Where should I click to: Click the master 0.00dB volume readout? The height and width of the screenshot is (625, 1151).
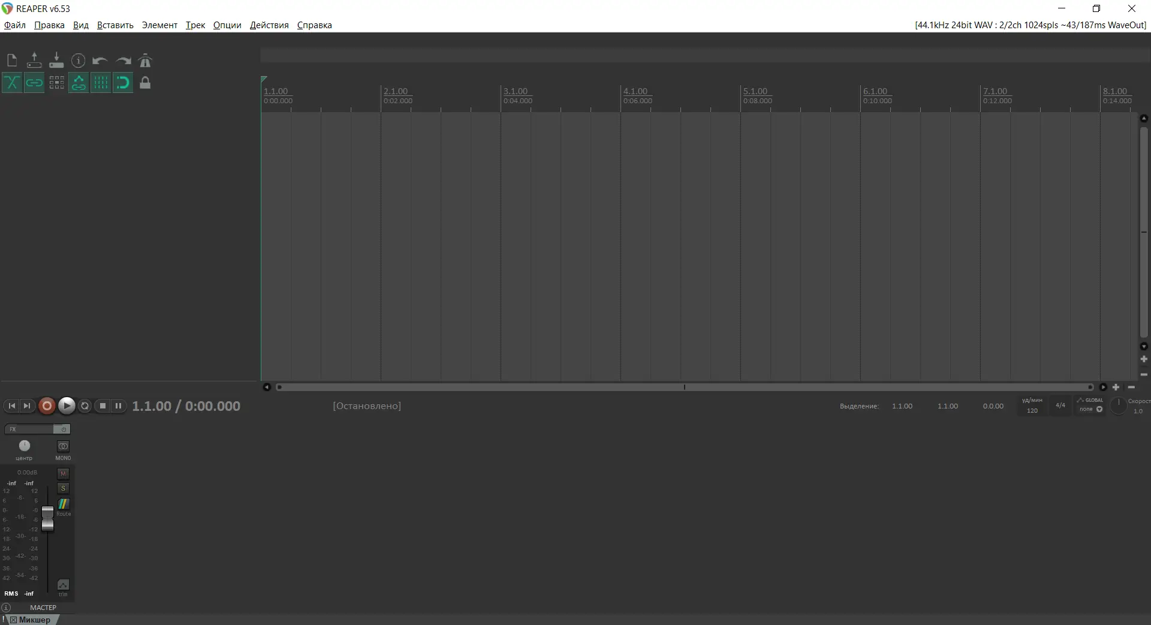(x=27, y=473)
